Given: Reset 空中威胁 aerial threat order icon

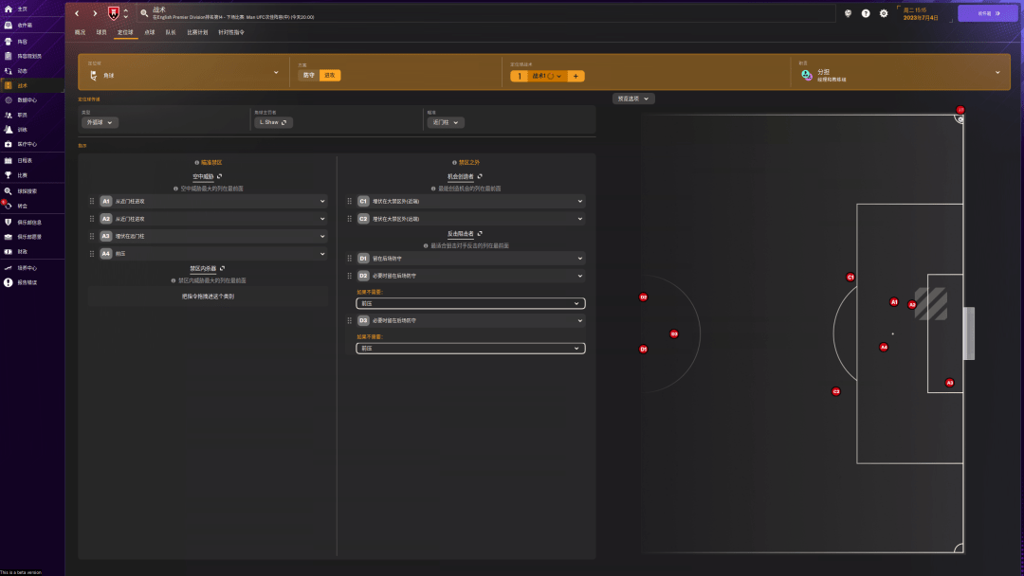Looking at the screenshot, I should pyautogui.click(x=219, y=176).
